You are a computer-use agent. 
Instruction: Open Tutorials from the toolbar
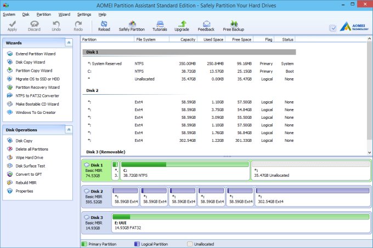pos(160,25)
